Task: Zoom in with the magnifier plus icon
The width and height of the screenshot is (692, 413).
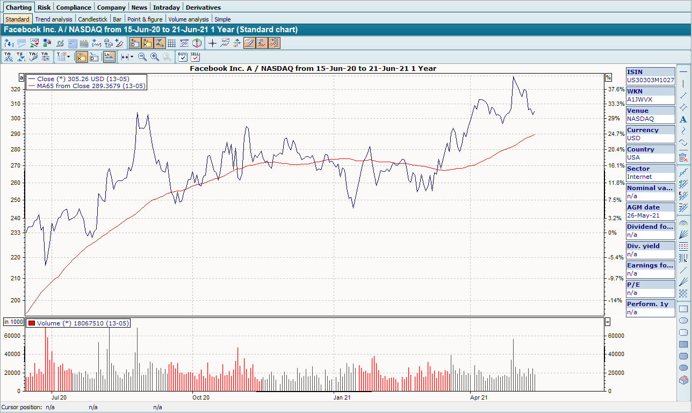Action: (155, 56)
